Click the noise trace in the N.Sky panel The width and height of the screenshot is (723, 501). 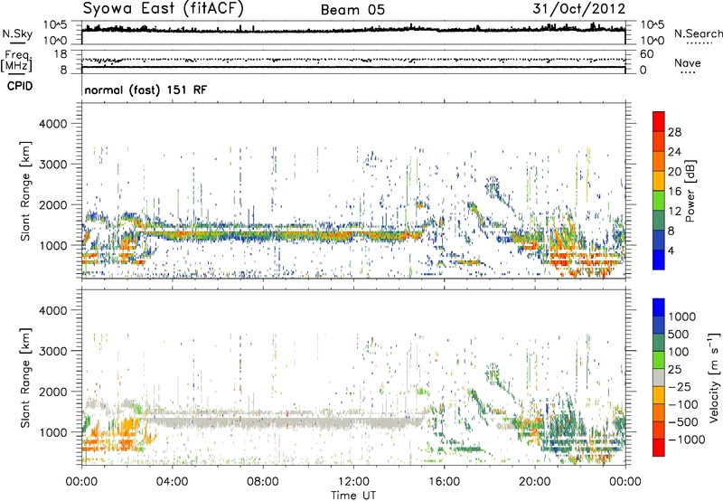[x=353, y=30]
